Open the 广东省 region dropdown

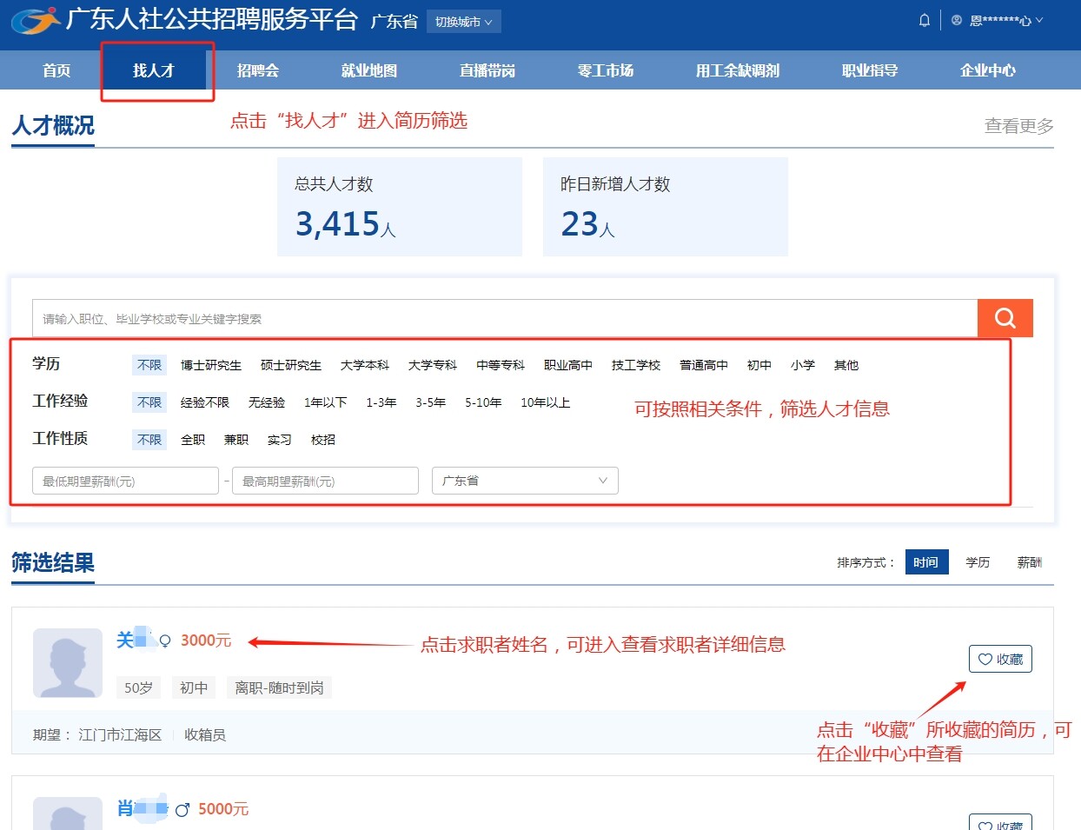coord(524,481)
